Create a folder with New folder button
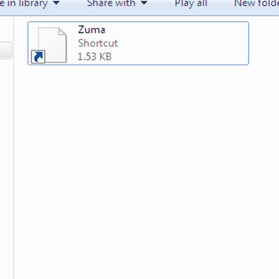This screenshot has height=279, width=279. coord(256,3)
